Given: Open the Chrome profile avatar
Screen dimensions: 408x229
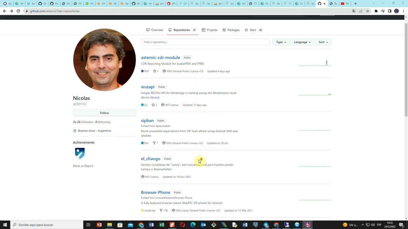Looking at the screenshot, I should pyautogui.click(x=397, y=11).
